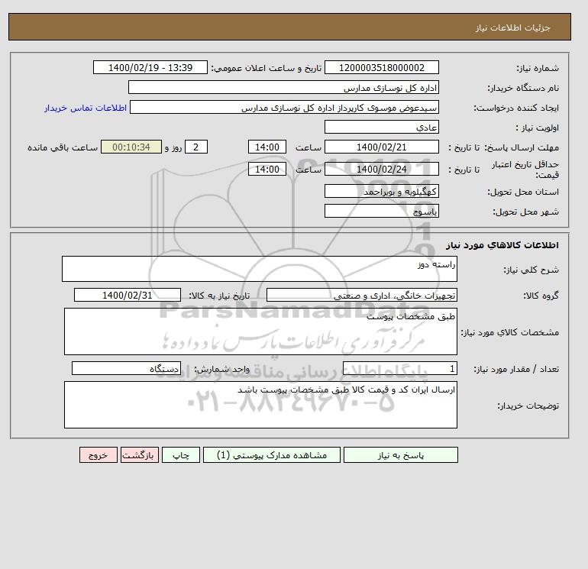Image resolution: width=588 pixels, height=569 pixels.
Task: Open اطلاعات تماس خریدار link
Action: (86, 108)
